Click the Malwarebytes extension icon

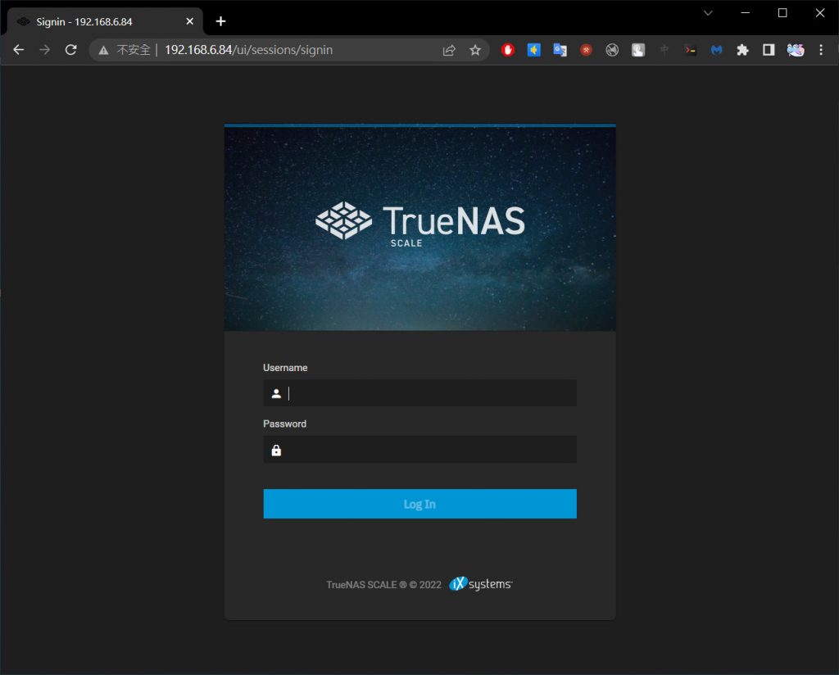(716, 50)
